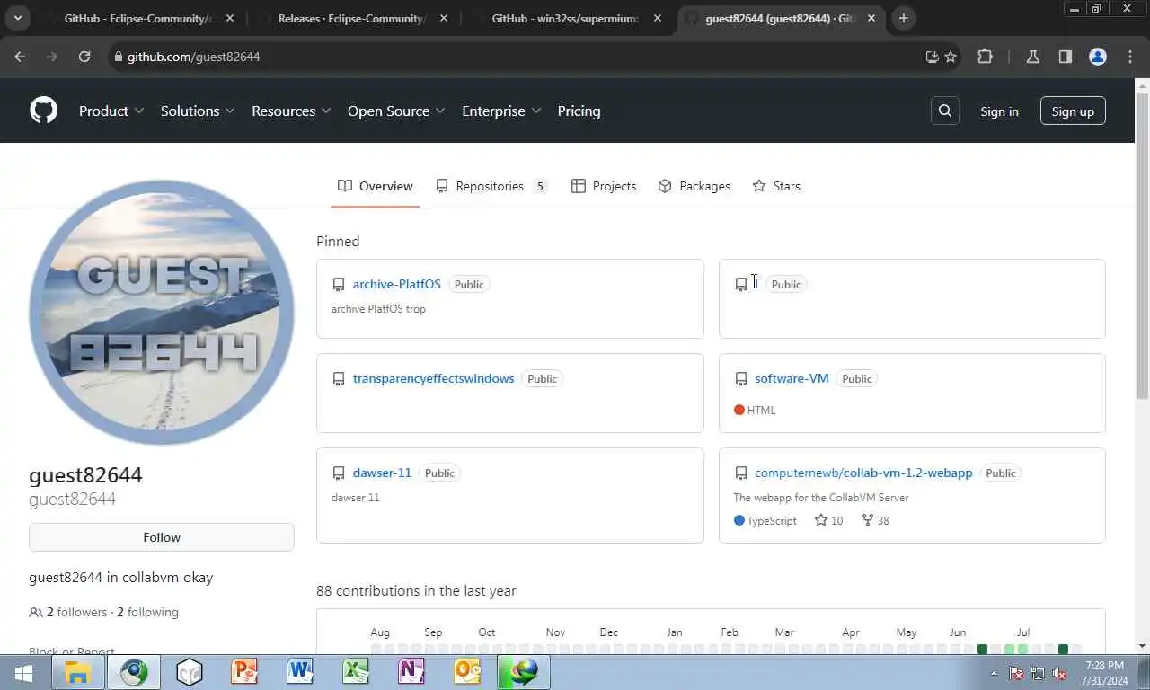Click the page vertical scrollbar
The width and height of the screenshot is (1150, 690).
tap(1142, 245)
